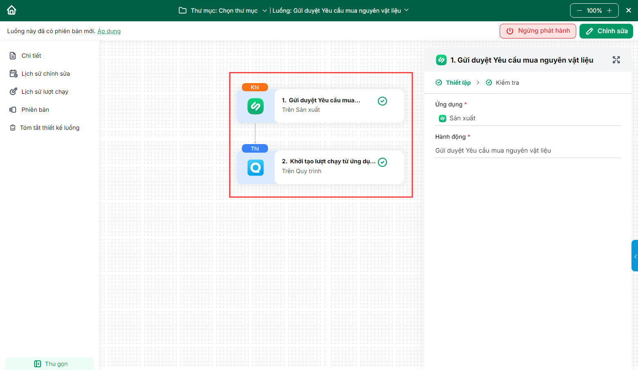
Task: Click the zoom out minus icon
Action: tap(579, 11)
